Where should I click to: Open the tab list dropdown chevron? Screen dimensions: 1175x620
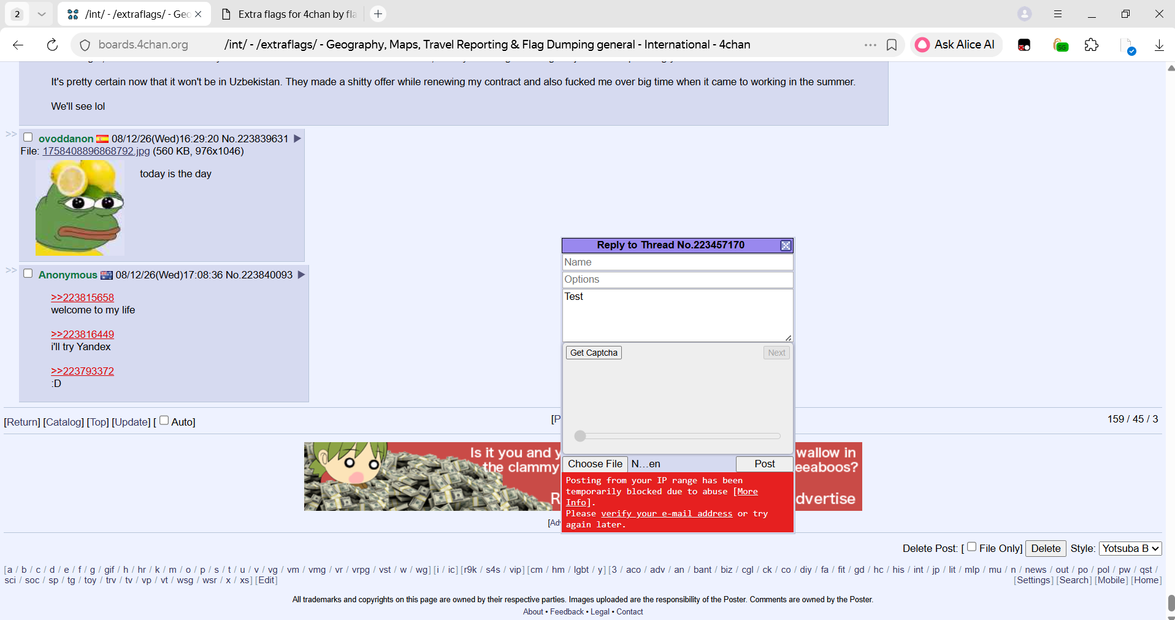click(41, 14)
